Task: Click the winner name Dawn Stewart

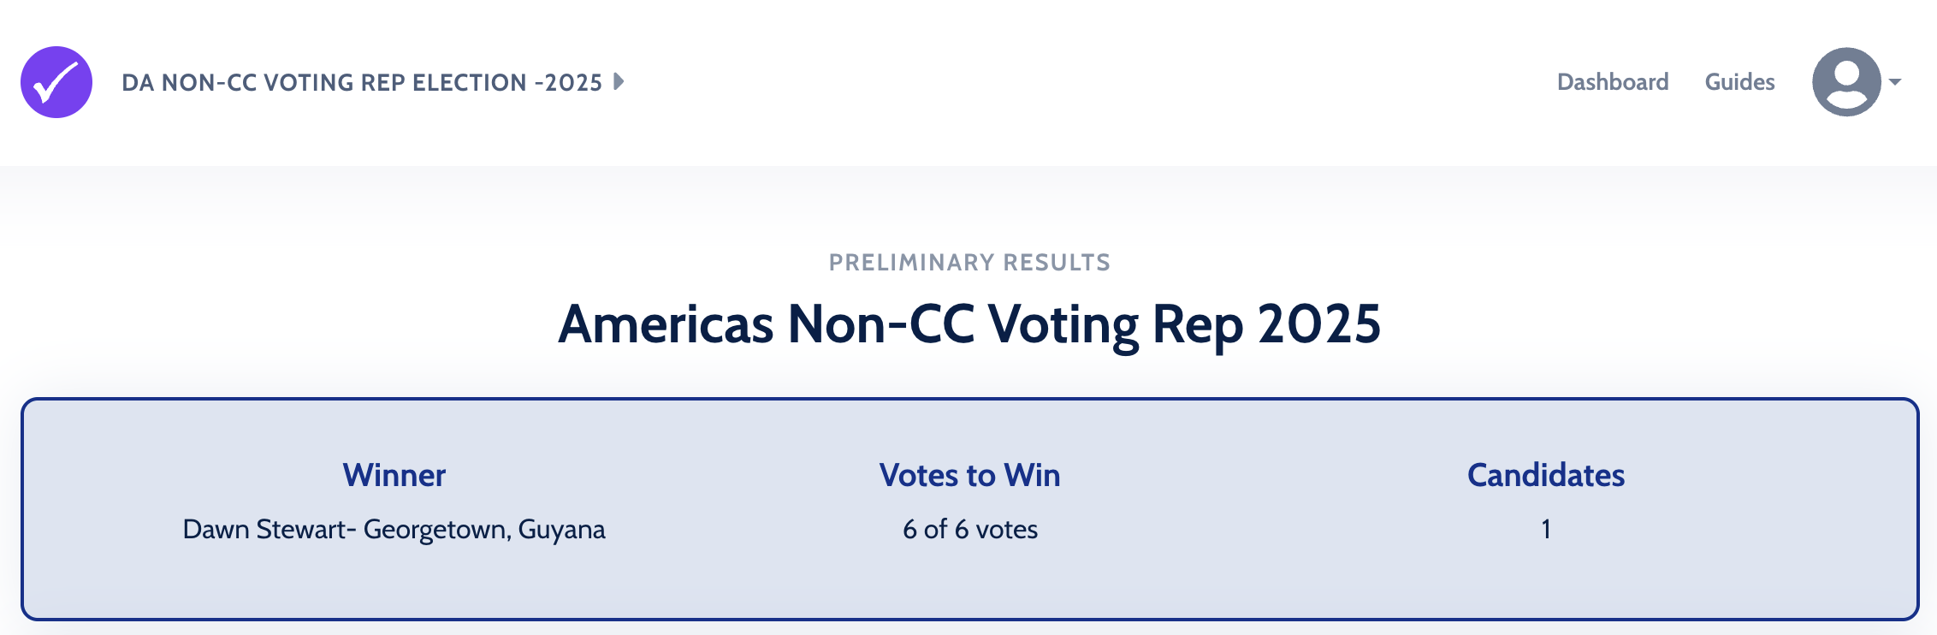Action: coord(264,530)
